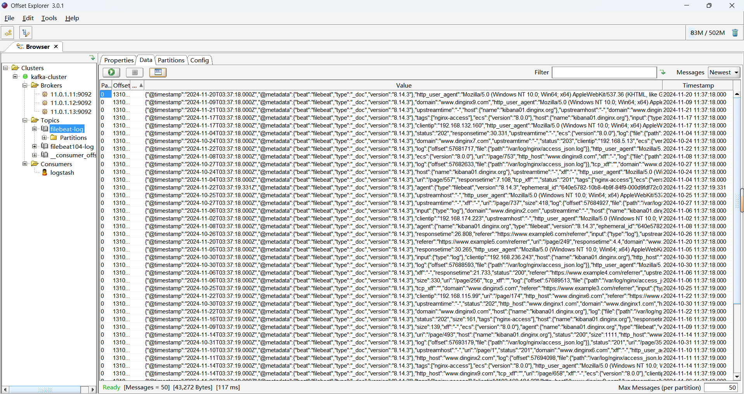Stop message retrieval with the stop button
Viewport: 744px width, 394px height.
135,72
